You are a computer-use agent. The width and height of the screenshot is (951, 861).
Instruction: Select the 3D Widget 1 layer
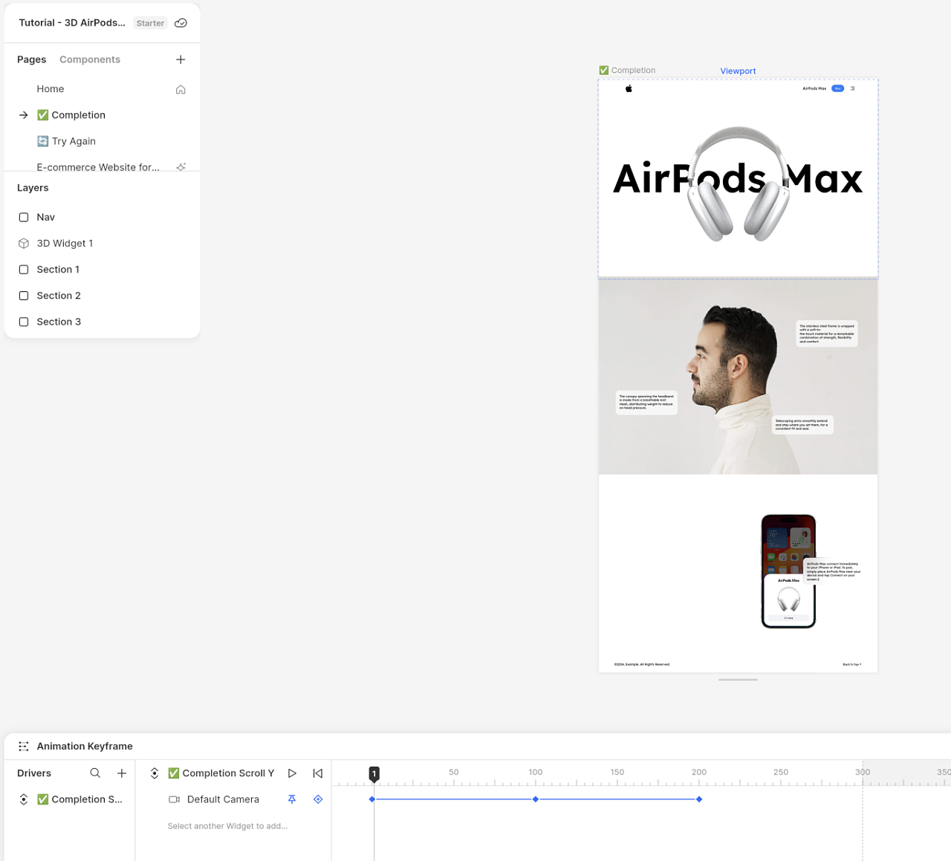click(65, 244)
